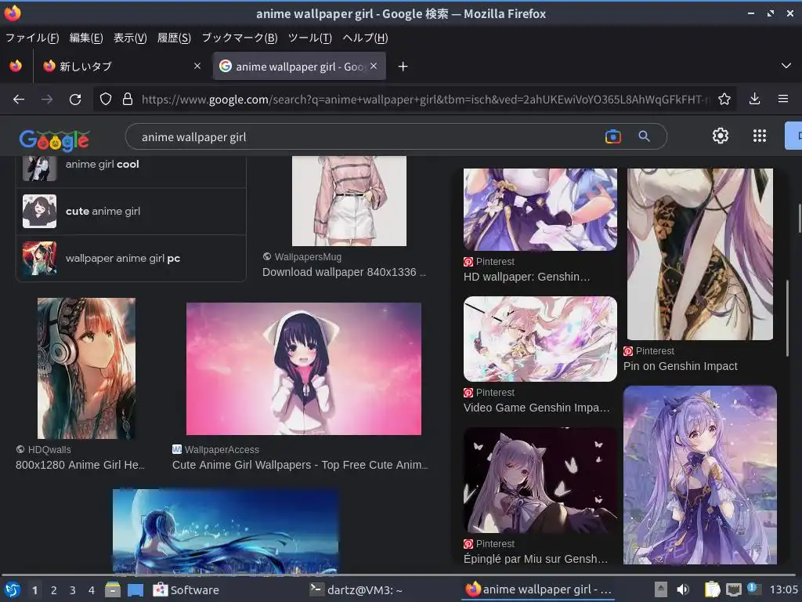
Task: Show site security info via padlock icon
Action: click(x=128, y=100)
